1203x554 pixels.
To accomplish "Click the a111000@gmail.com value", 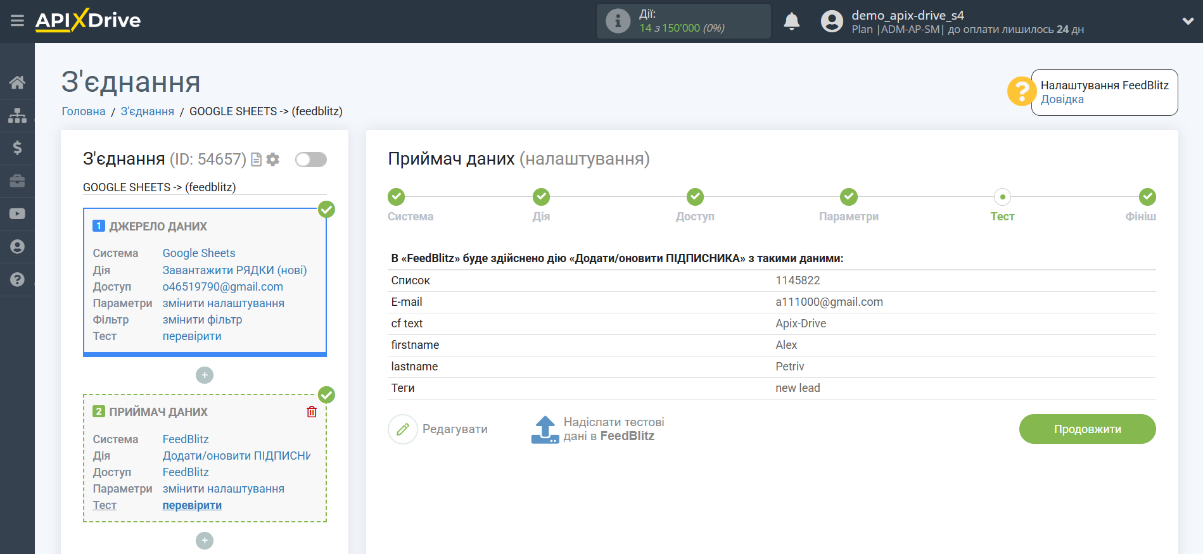I will (x=829, y=302).
